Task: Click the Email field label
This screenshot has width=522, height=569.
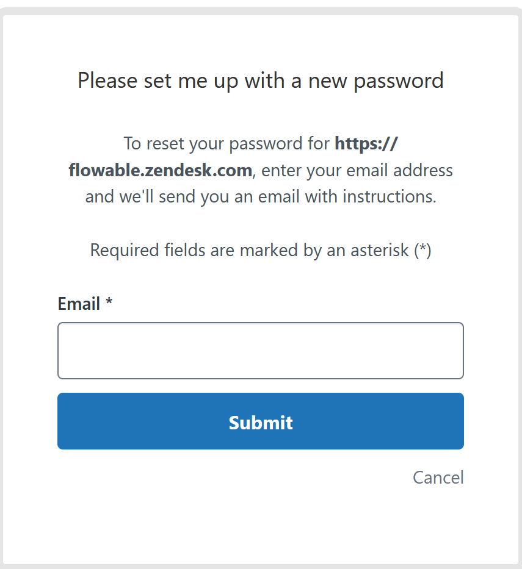Action: click(78, 303)
